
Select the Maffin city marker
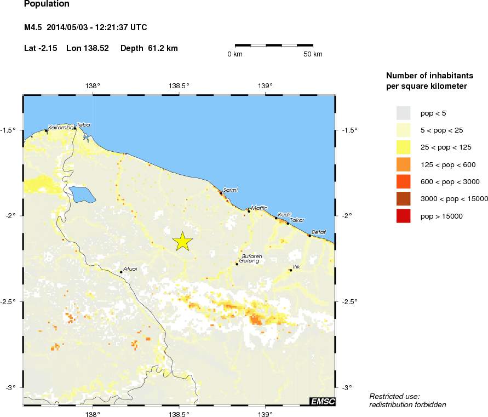coord(249,211)
